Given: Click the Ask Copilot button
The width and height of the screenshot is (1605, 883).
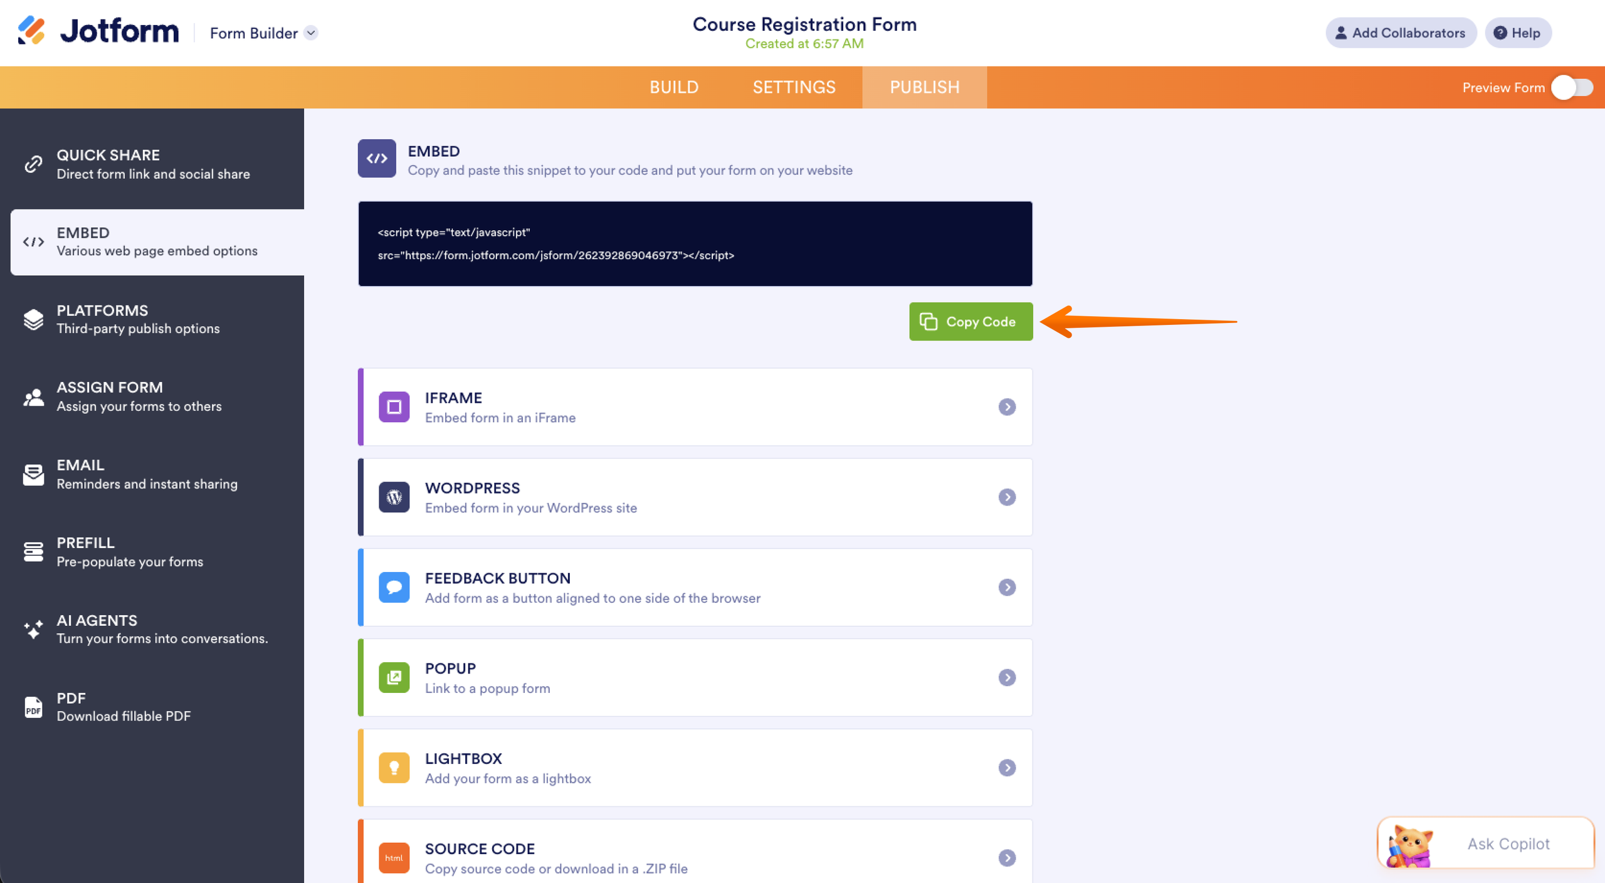Looking at the screenshot, I should point(1485,844).
